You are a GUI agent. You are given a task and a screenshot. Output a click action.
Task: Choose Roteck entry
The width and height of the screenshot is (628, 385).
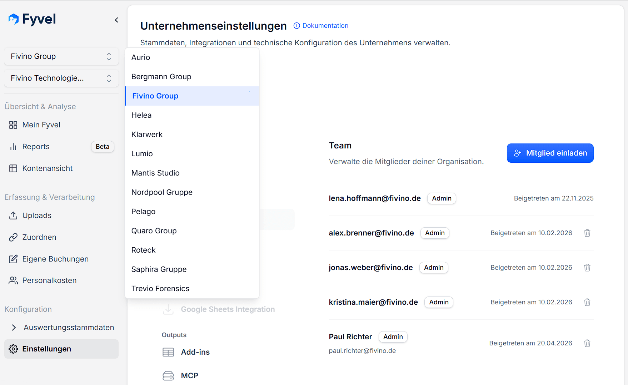[x=192, y=250]
